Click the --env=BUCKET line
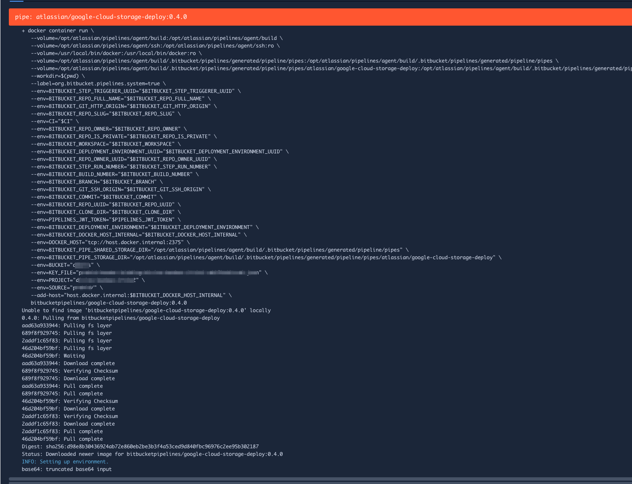 (65, 265)
